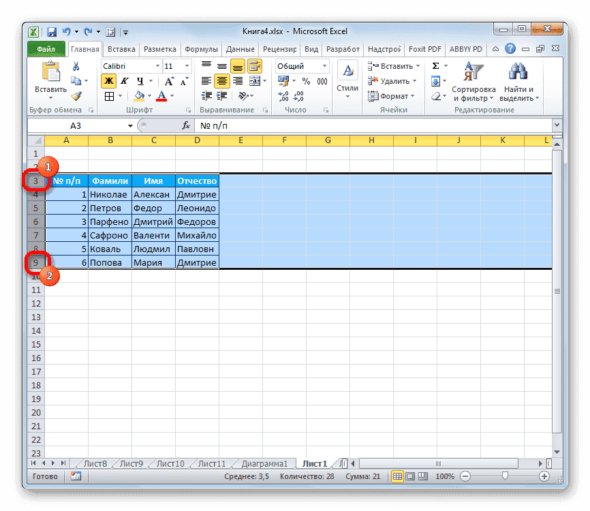Apply the Format Painter brush
The width and height of the screenshot is (590, 511).
[x=75, y=94]
